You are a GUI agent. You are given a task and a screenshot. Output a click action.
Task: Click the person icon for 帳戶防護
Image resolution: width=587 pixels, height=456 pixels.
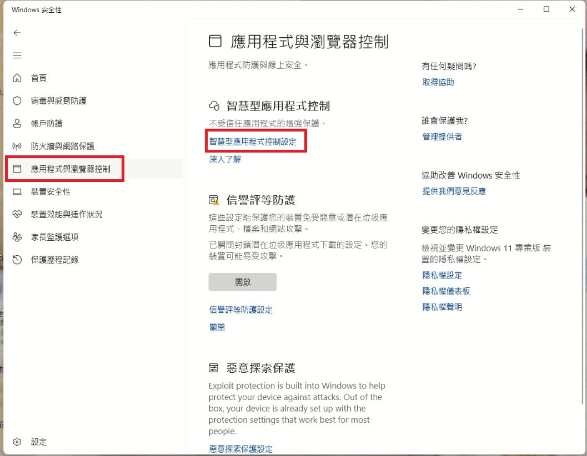17,124
